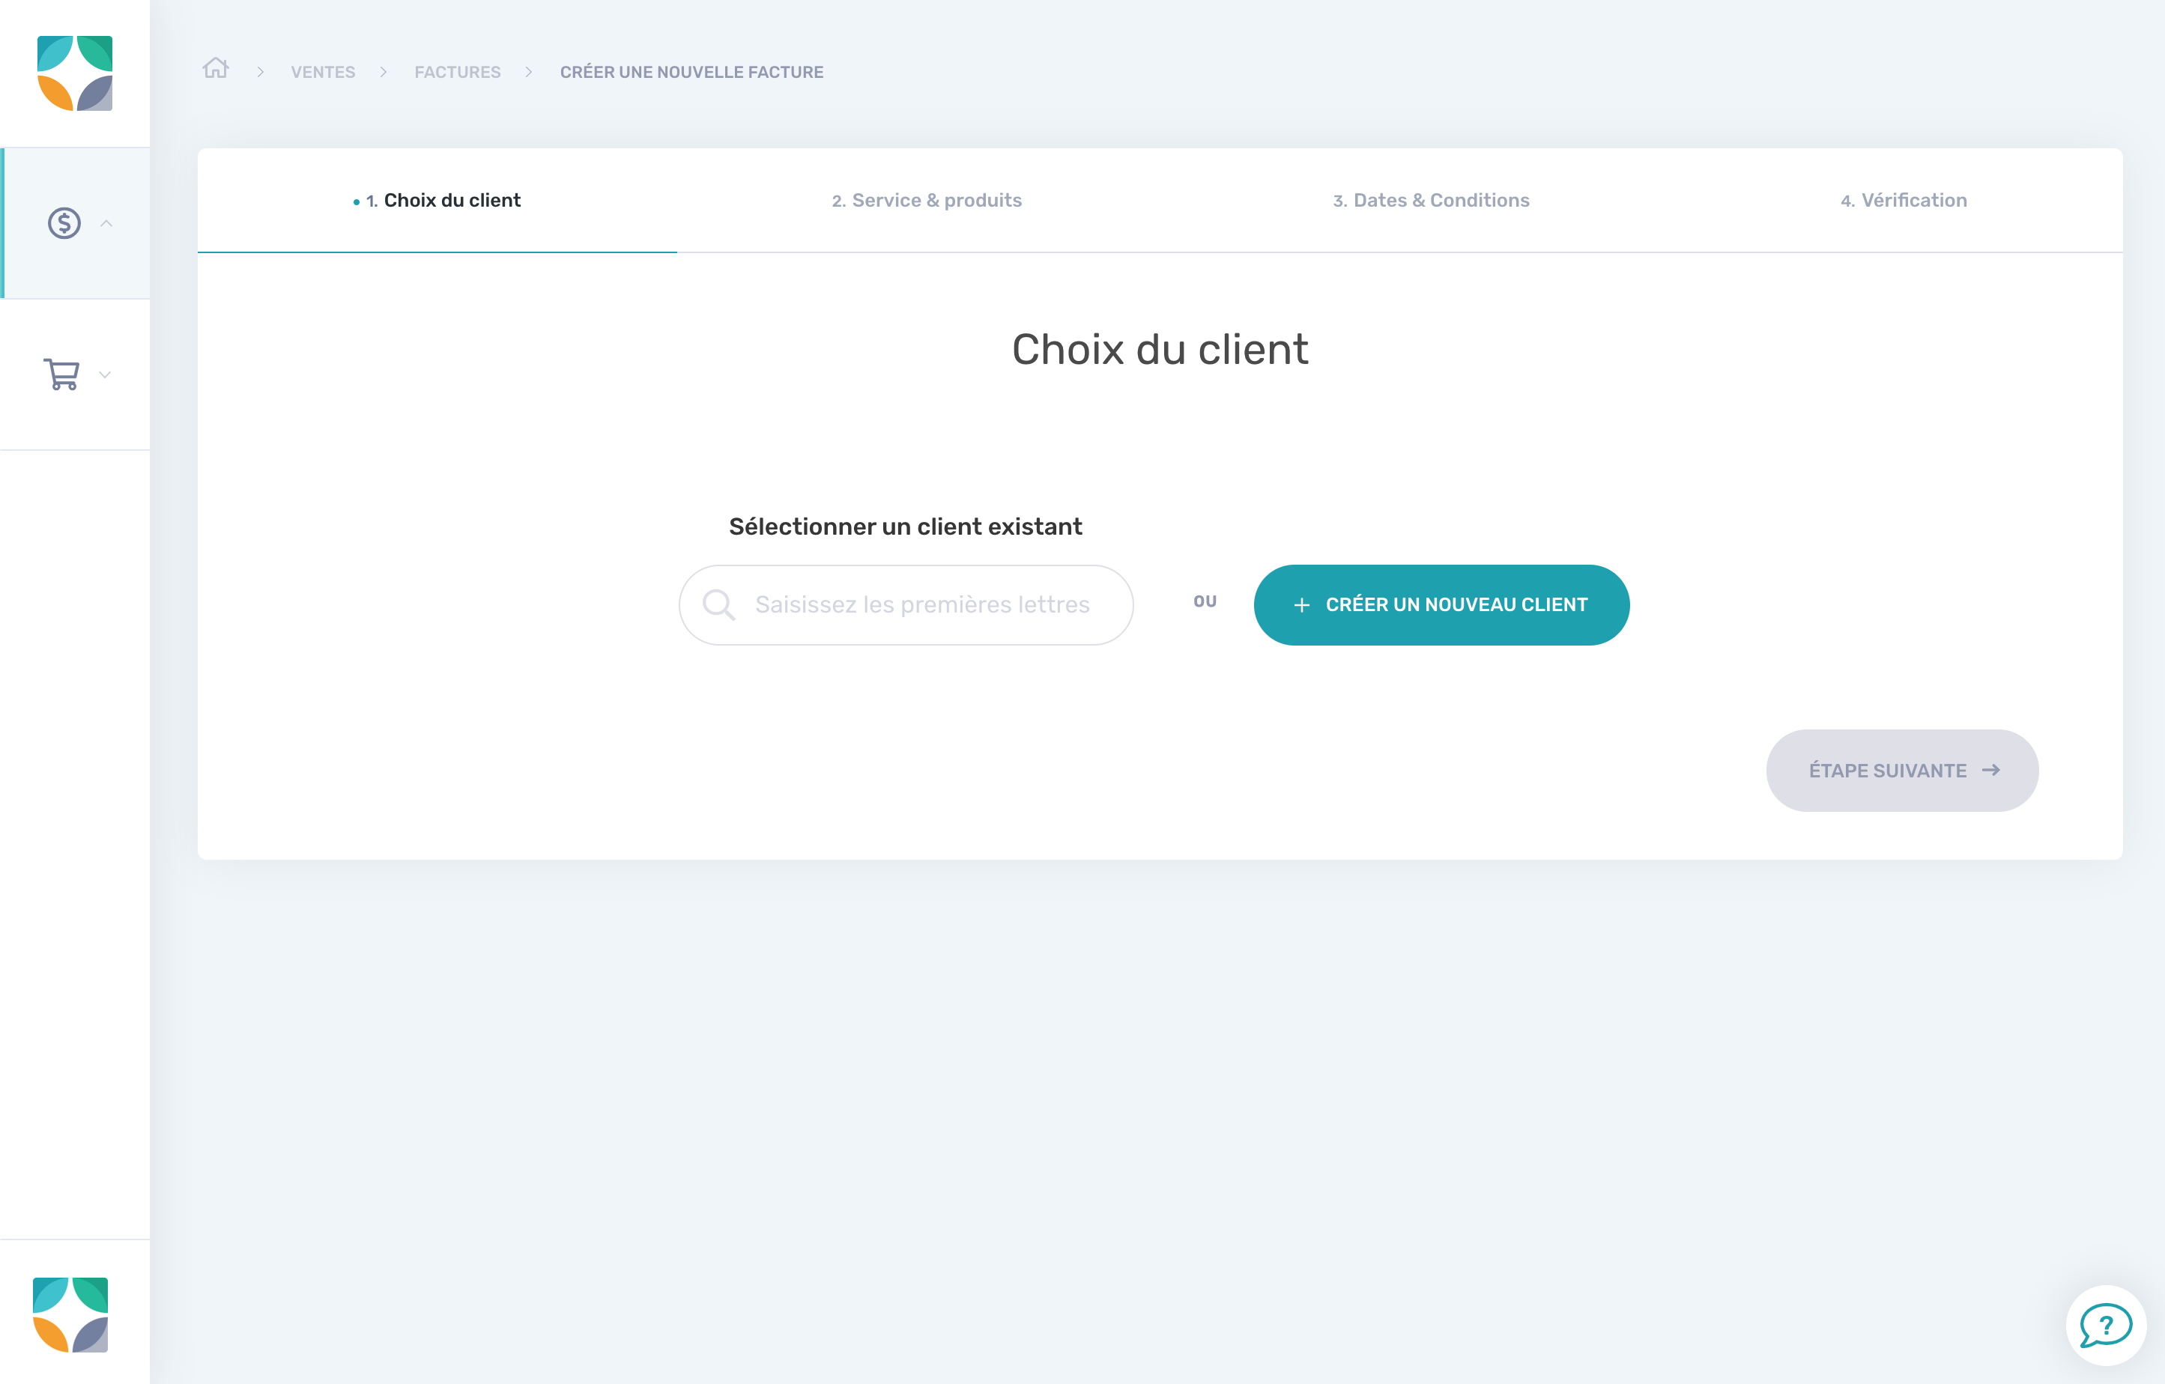Click the sales dollar sign icon
The height and width of the screenshot is (1384, 2165).
coord(63,222)
